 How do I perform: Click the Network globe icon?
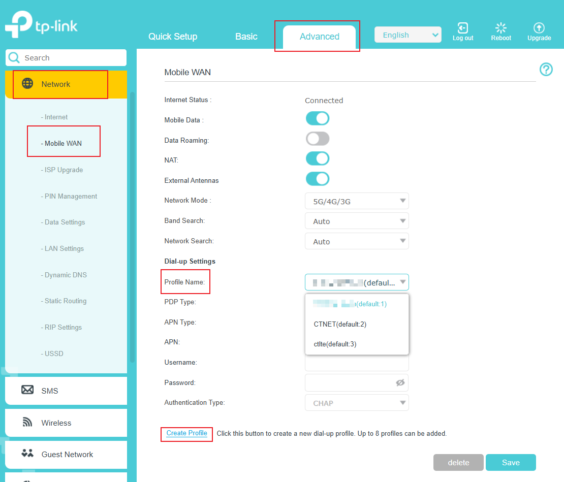[27, 84]
